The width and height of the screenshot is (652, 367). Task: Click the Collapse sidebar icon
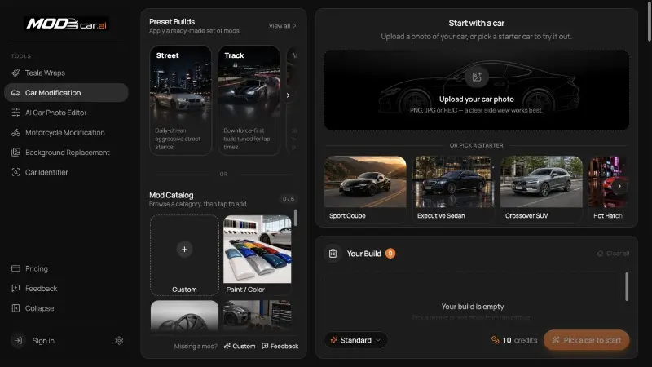coord(15,308)
